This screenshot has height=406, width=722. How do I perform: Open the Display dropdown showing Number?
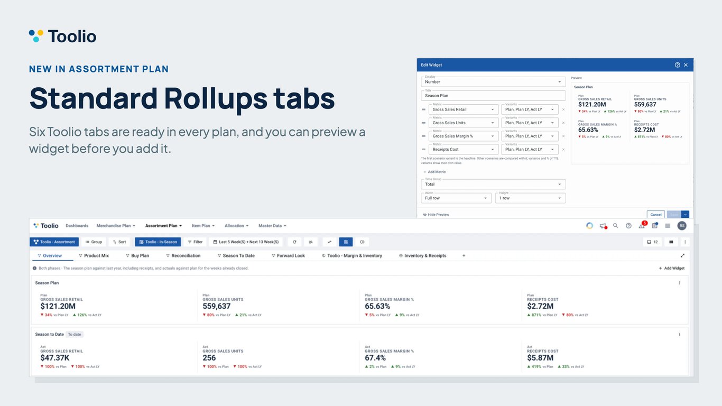click(x=493, y=82)
